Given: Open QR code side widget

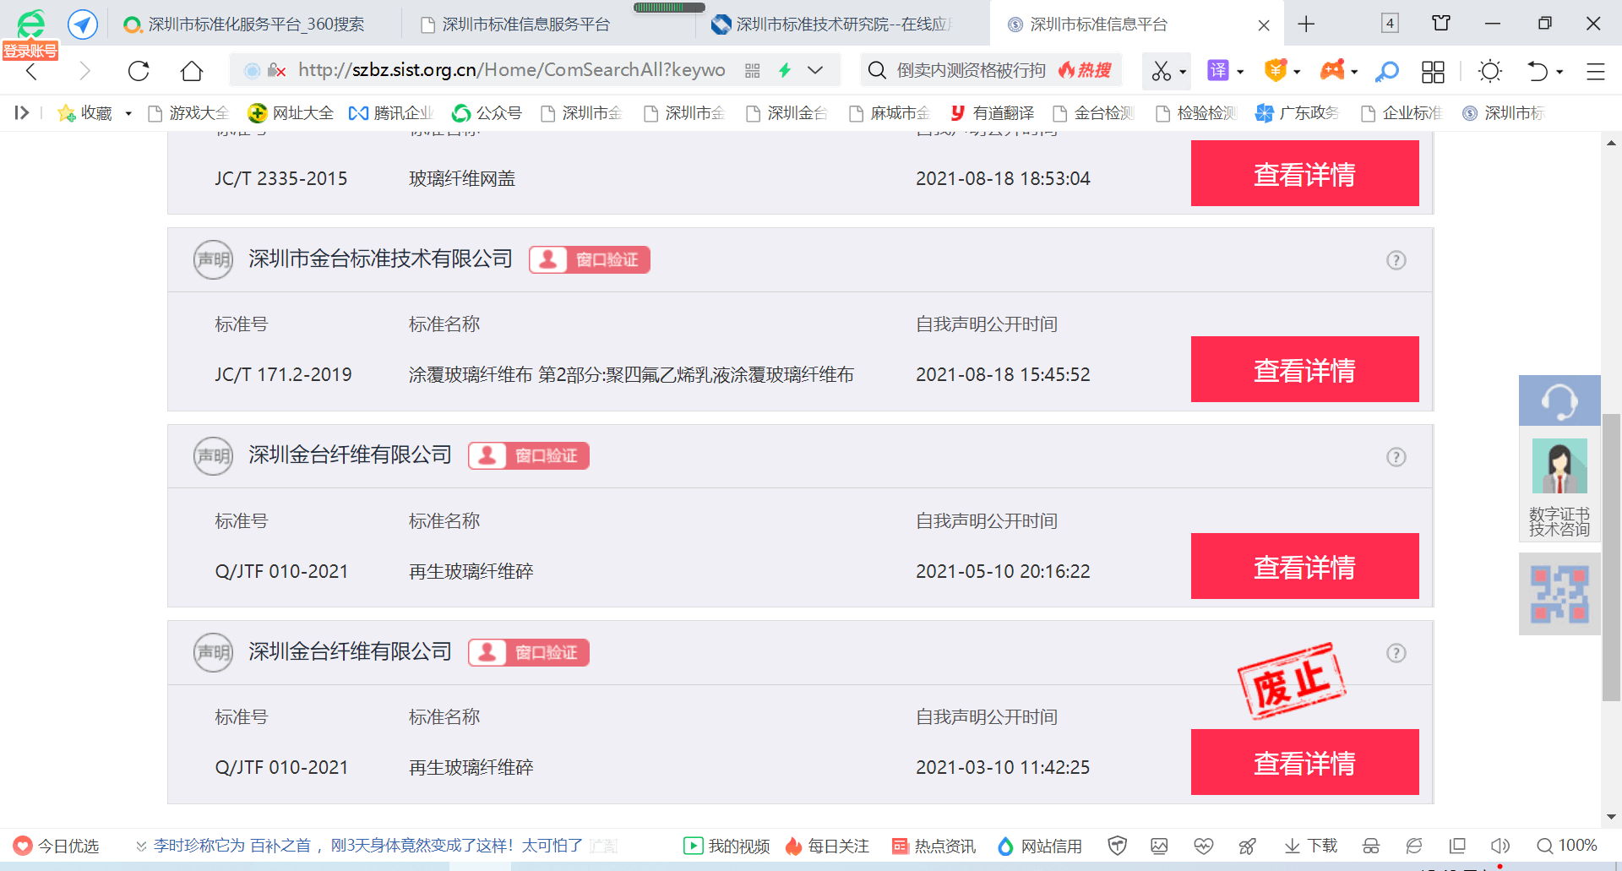Looking at the screenshot, I should point(1559,594).
